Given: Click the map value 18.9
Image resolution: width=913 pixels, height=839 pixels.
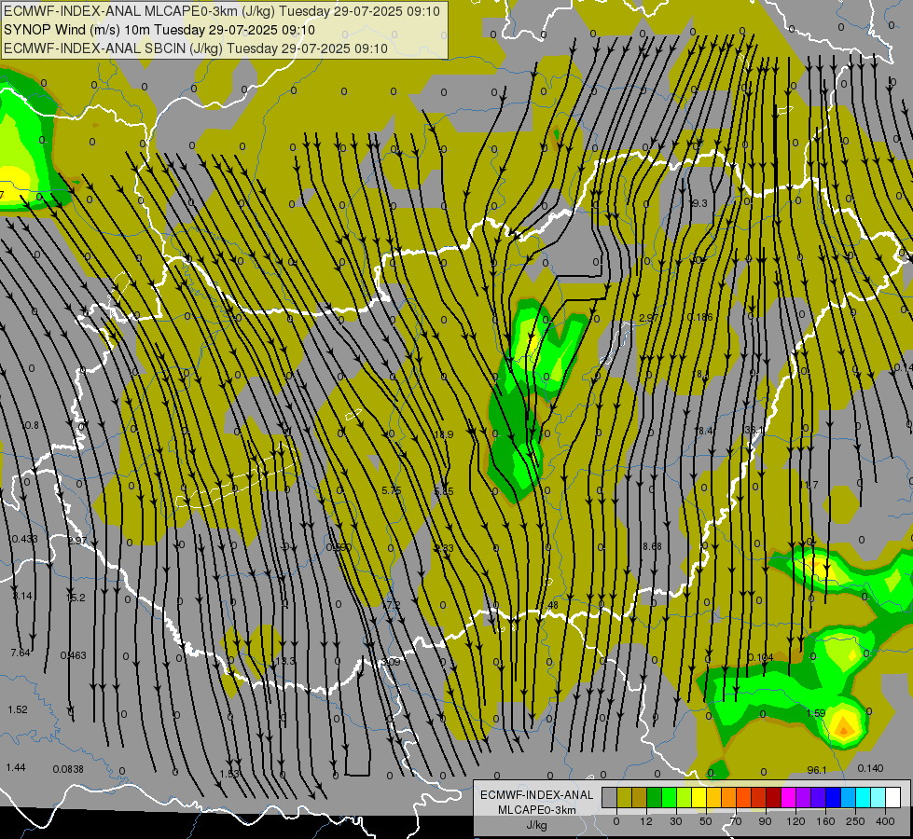Looking at the screenshot, I should (x=444, y=434).
